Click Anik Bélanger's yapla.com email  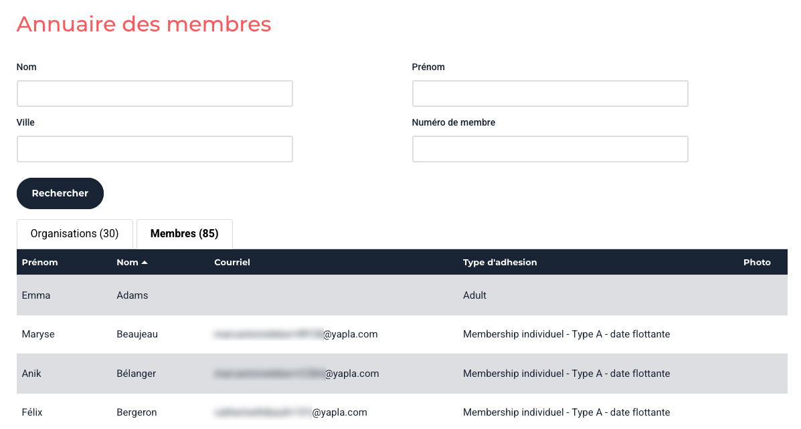tap(296, 374)
